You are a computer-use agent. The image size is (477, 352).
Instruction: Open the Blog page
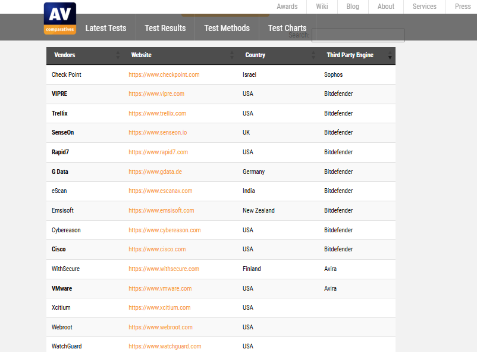click(353, 7)
